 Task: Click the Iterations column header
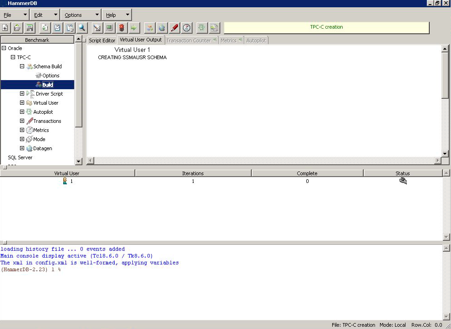tap(193, 173)
